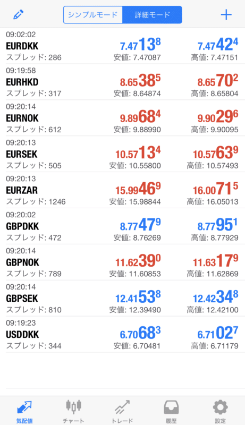This screenshot has height=425, width=245.
Task: Select the EURDKK symbol row
Action: coord(122,46)
